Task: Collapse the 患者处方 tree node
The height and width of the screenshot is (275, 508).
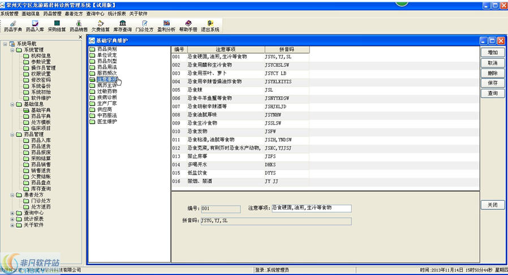Action: [x=12, y=195]
